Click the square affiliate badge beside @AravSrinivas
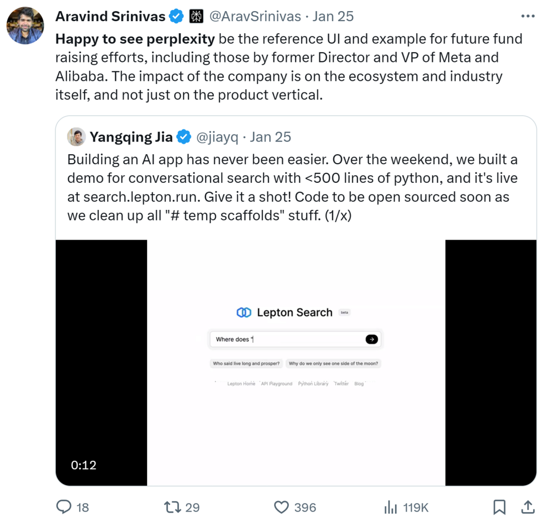This screenshot has width=542, height=521. click(x=197, y=16)
